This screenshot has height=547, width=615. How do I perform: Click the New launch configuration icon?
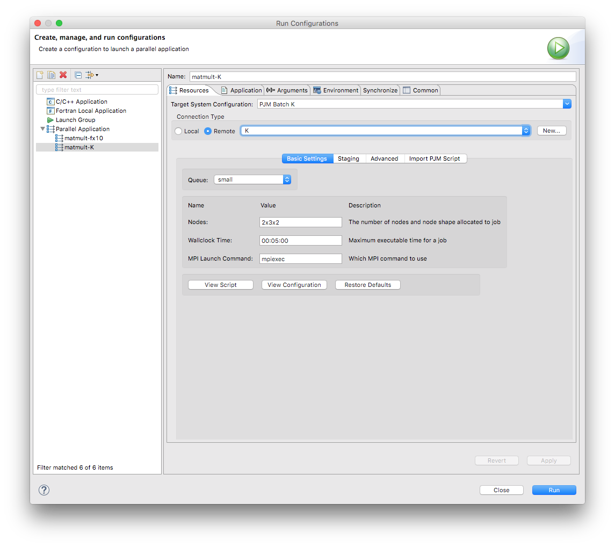tap(40, 75)
